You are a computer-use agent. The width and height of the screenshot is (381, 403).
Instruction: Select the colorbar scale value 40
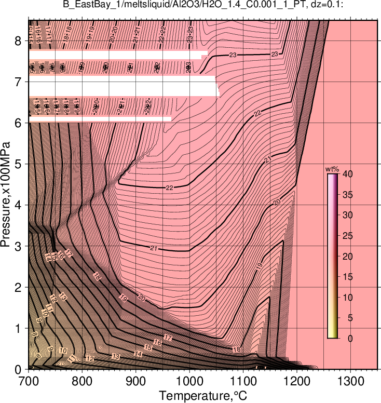[x=348, y=174]
